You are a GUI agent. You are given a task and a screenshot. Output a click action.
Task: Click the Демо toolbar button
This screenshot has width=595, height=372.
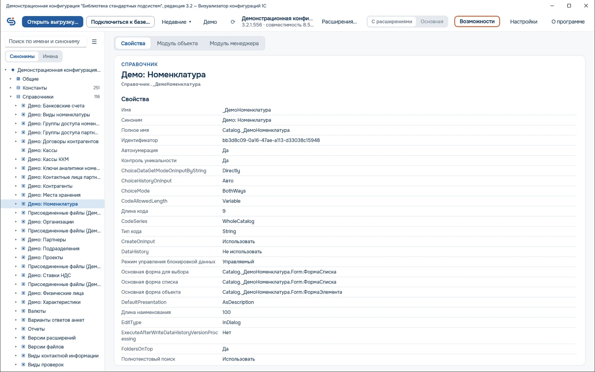(x=210, y=22)
